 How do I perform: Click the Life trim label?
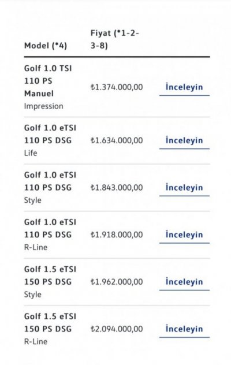pyautogui.click(x=31, y=153)
